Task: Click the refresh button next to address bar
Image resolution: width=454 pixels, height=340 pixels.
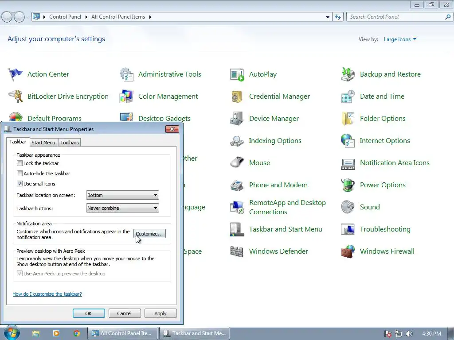Action: tap(337, 17)
